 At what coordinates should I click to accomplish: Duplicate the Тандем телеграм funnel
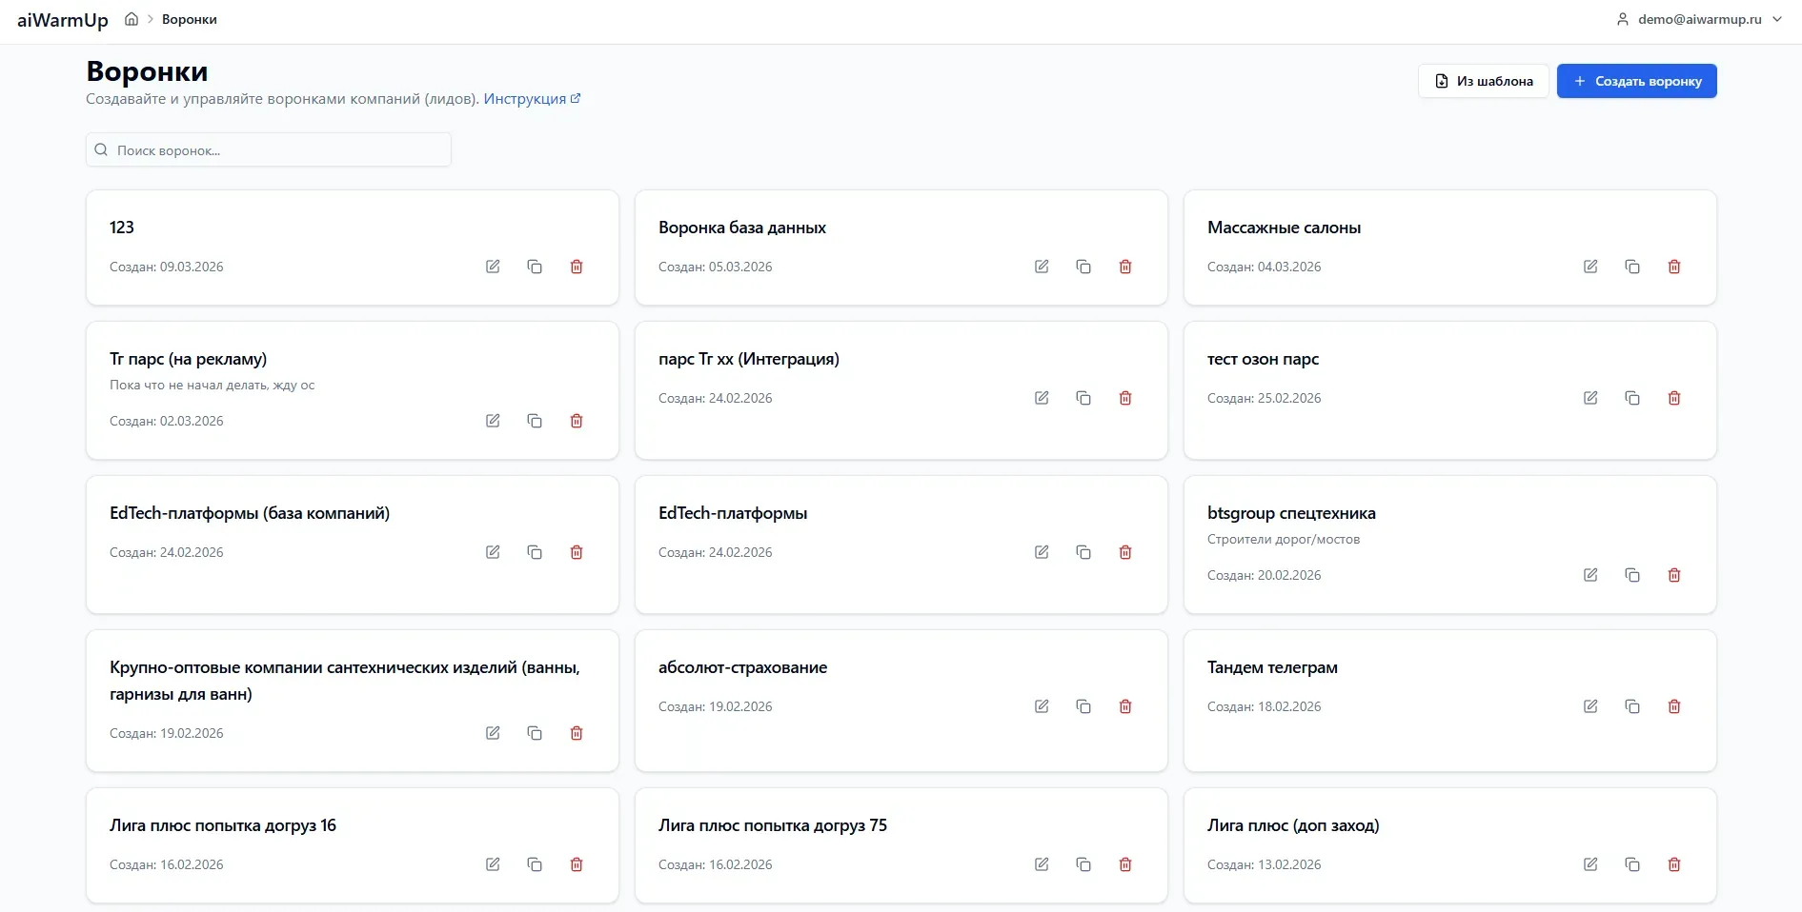[x=1632, y=706]
